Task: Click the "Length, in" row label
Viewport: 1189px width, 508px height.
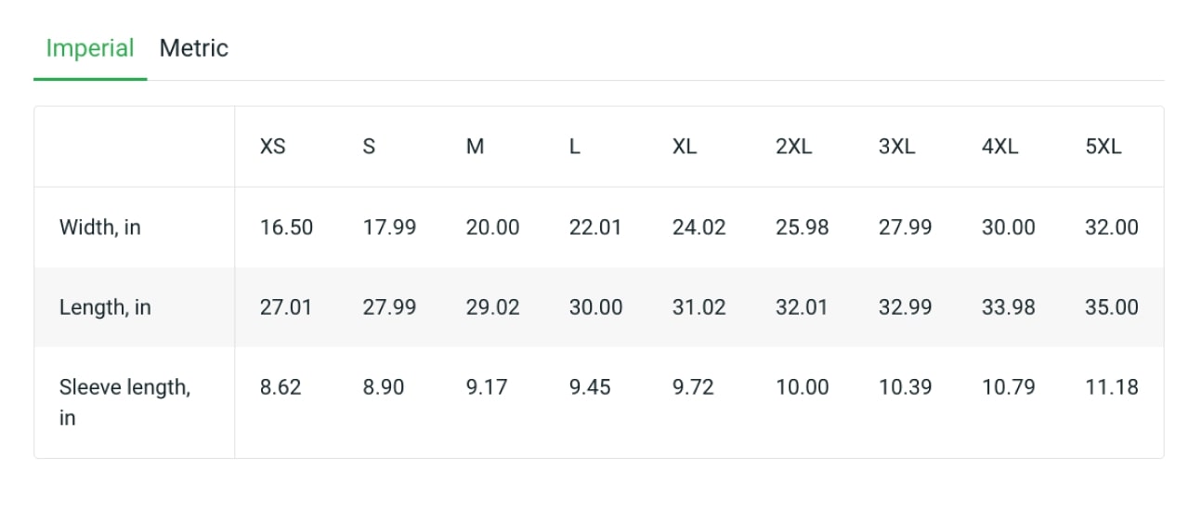Action: point(105,307)
